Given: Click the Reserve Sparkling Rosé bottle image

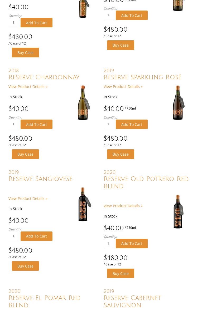Looking at the screenshot, I should [x=178, y=103].
